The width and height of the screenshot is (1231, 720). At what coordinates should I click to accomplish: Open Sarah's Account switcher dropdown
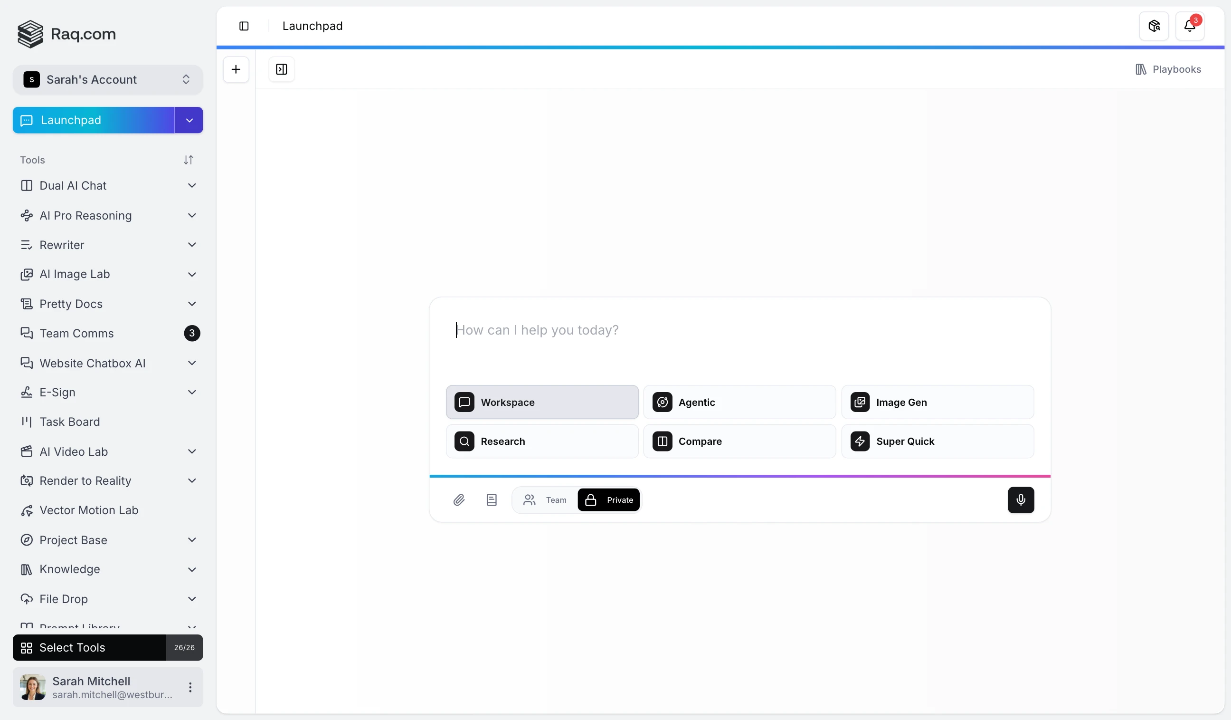point(107,80)
